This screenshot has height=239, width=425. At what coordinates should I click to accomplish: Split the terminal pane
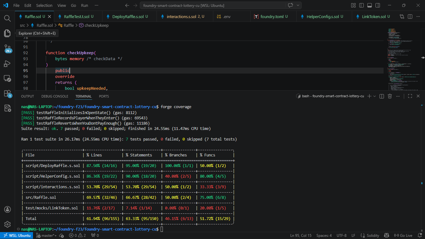point(382,96)
